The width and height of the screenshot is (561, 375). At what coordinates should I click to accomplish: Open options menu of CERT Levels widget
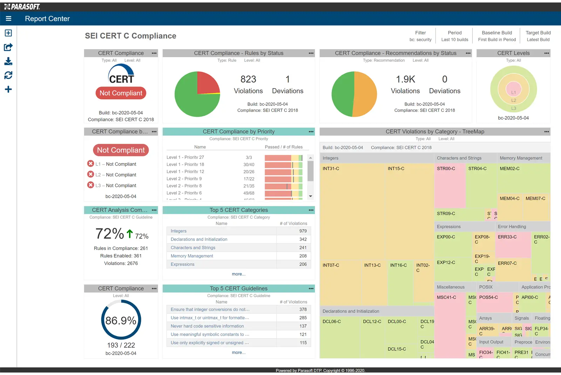[547, 53]
